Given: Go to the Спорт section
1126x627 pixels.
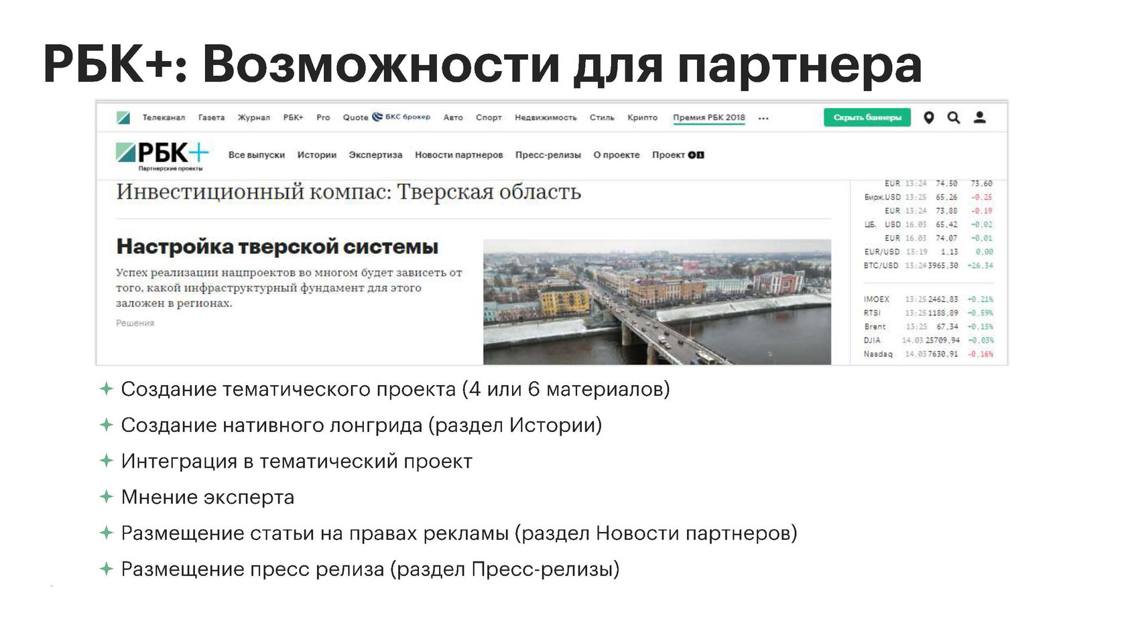Looking at the screenshot, I should [489, 118].
